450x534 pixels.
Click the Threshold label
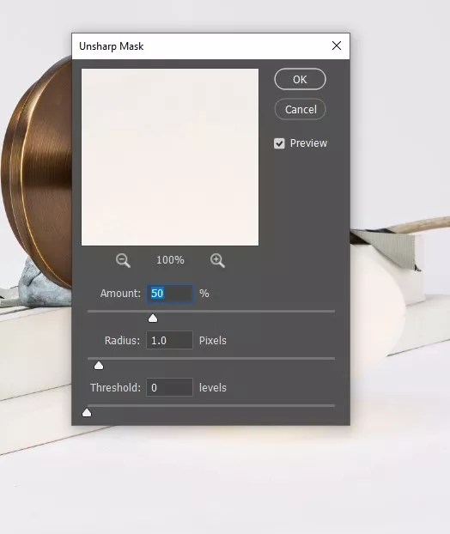coord(115,387)
